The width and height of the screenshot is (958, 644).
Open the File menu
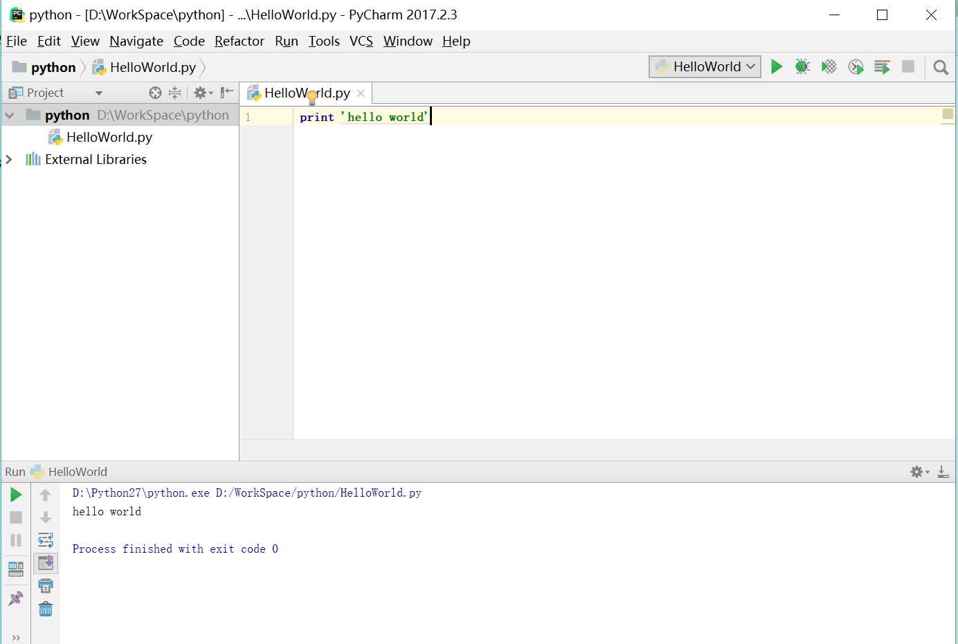(17, 42)
